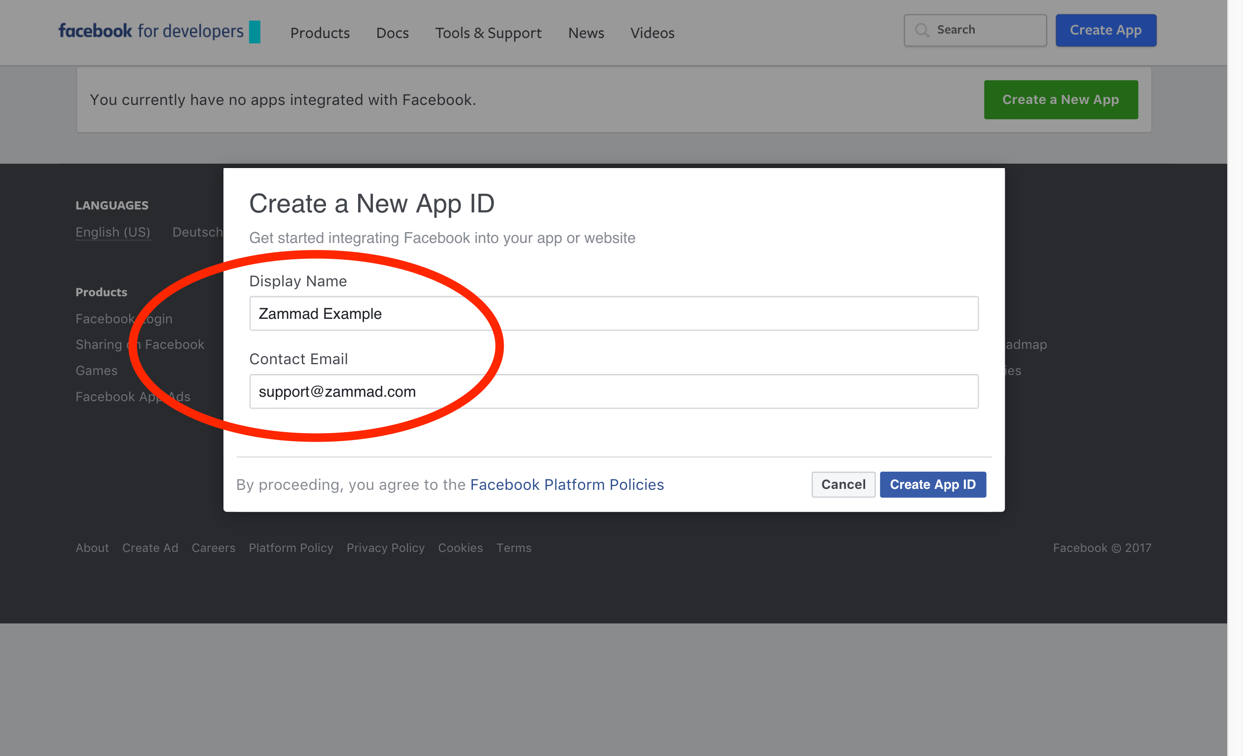Go to the Videos section
1243x756 pixels.
click(x=652, y=33)
